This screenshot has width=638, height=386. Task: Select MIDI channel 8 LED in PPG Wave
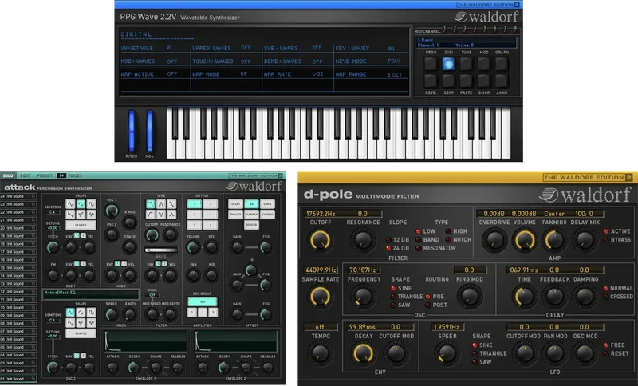click(x=515, y=31)
